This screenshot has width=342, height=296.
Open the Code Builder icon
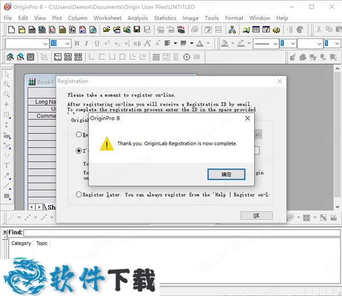(x=276, y=30)
